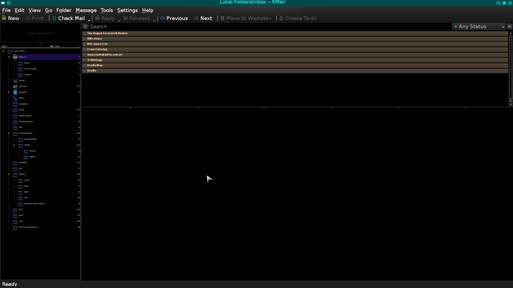Open the Forward options dropdown arrow
The height and width of the screenshot is (288, 513).
(154, 20)
